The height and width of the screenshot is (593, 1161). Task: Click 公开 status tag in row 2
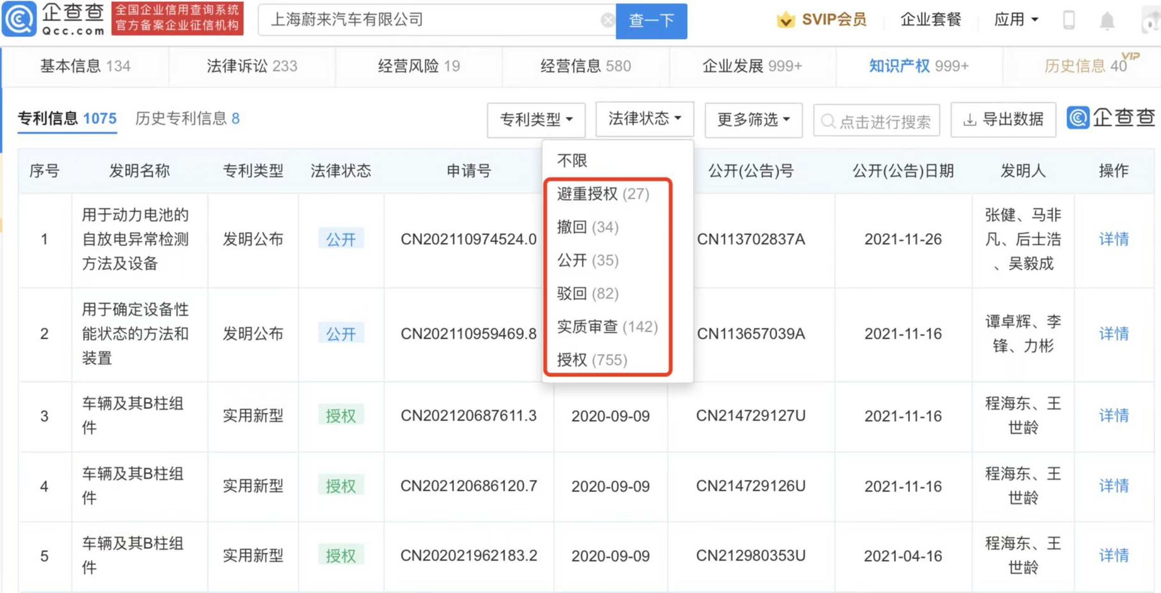[x=341, y=334]
